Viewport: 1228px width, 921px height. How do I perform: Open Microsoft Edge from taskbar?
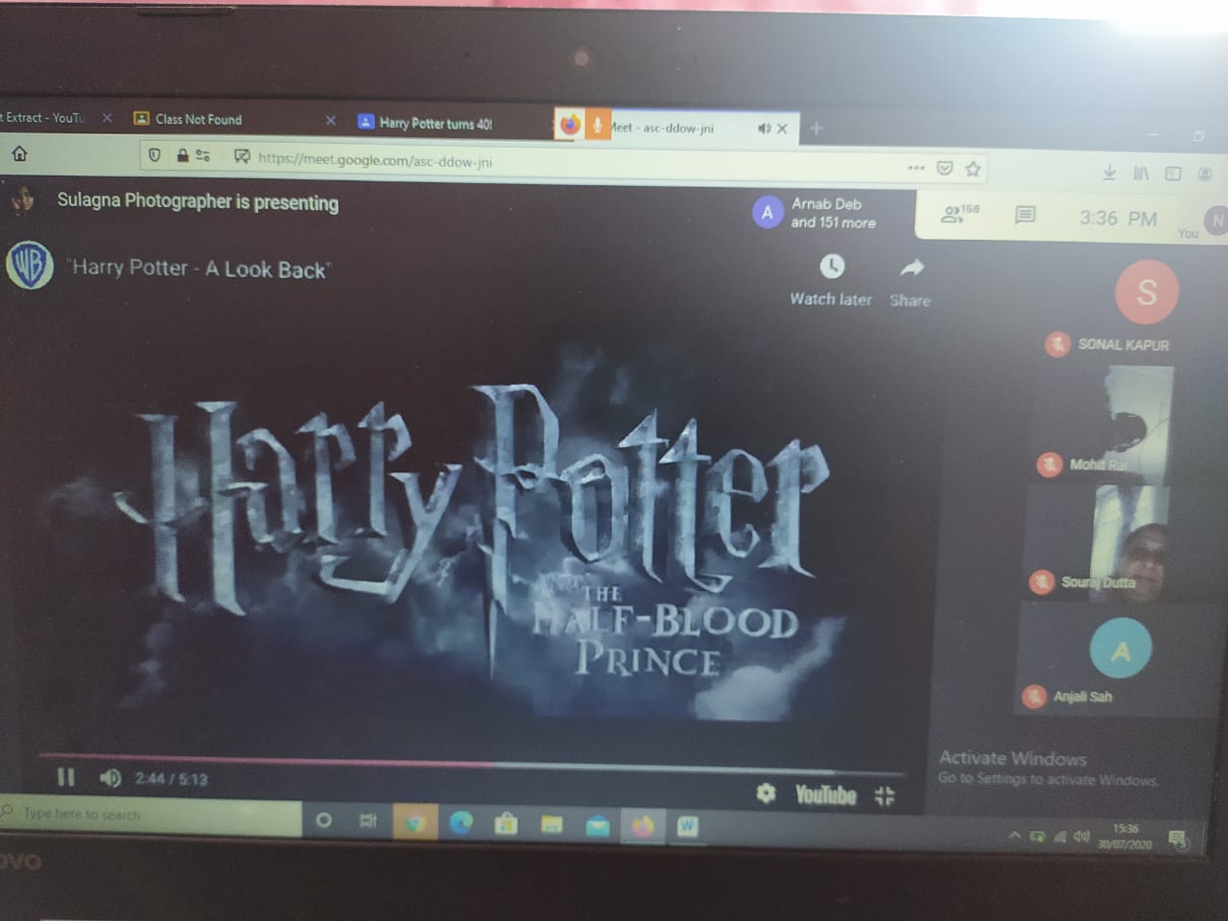click(461, 823)
